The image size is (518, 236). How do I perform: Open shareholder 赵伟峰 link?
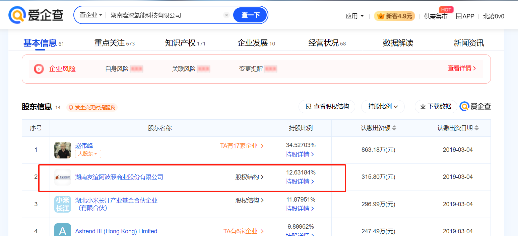[84, 146]
